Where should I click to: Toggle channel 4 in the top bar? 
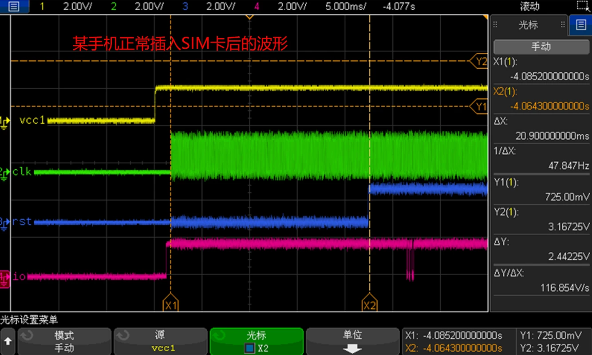coord(257,6)
